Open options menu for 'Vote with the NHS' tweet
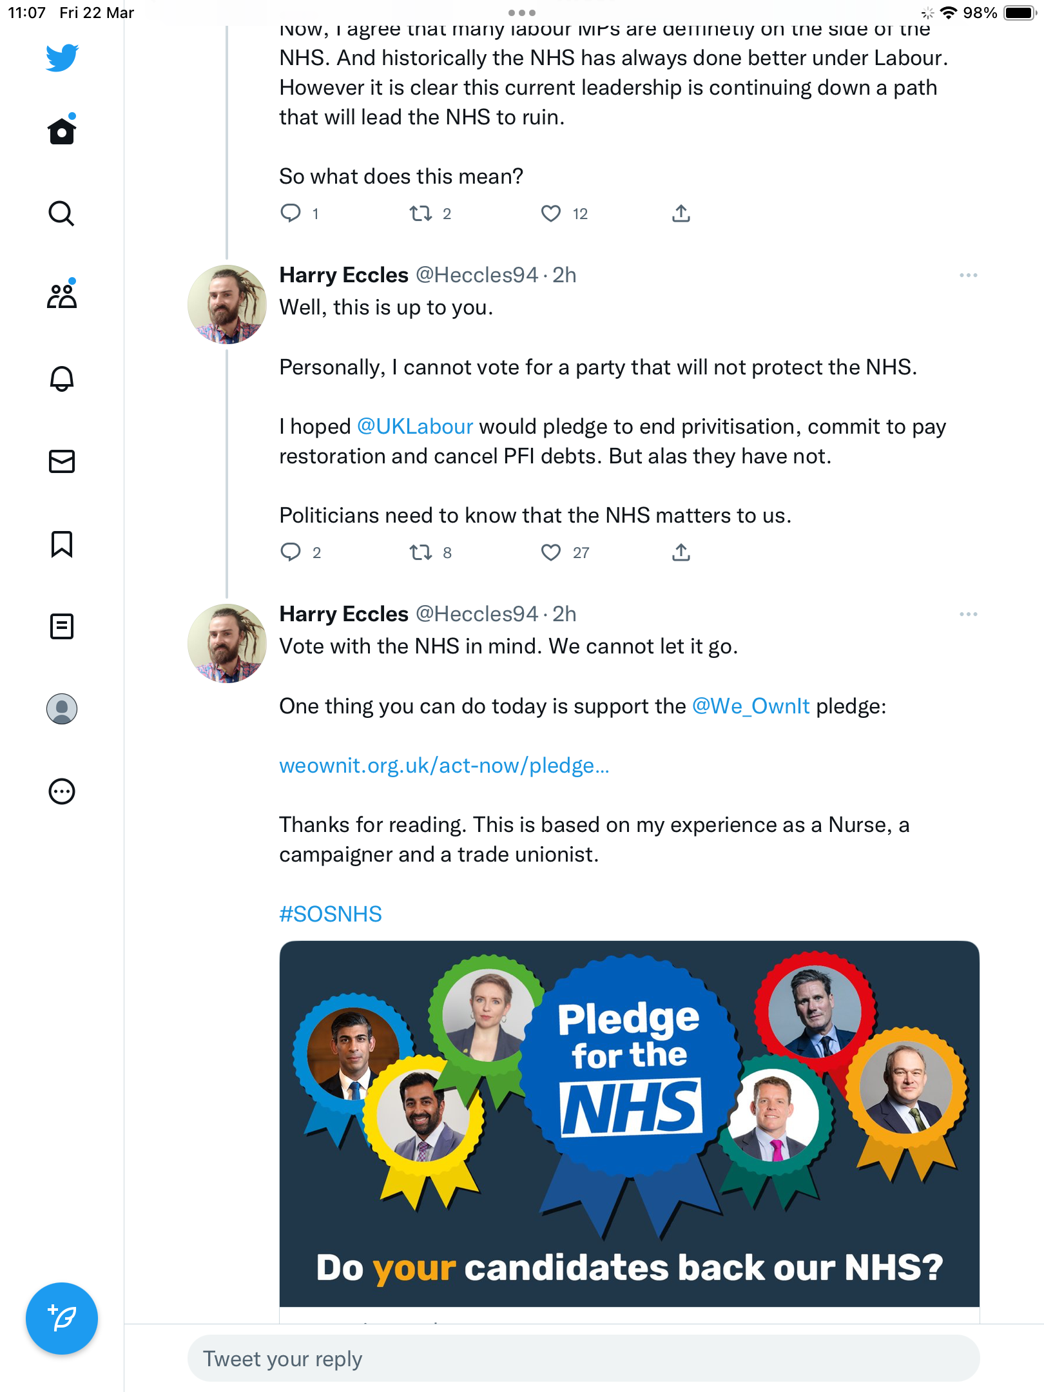 (968, 614)
